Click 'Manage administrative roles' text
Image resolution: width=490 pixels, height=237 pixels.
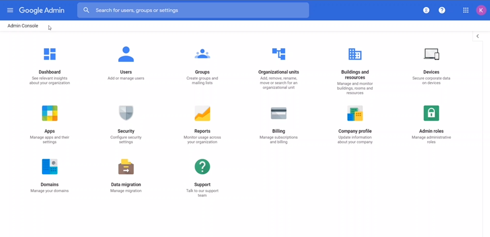431,140
